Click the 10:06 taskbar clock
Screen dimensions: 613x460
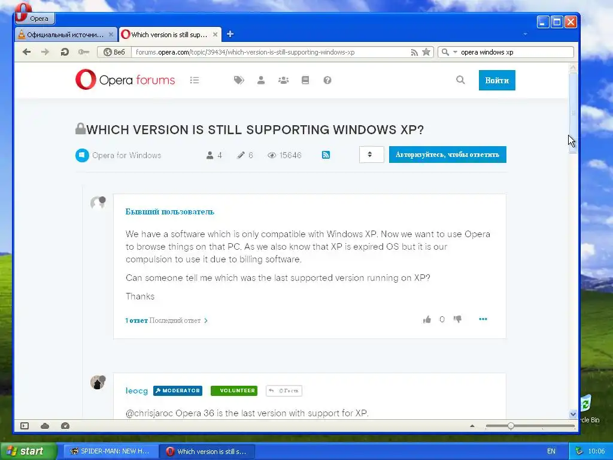[x=596, y=452]
